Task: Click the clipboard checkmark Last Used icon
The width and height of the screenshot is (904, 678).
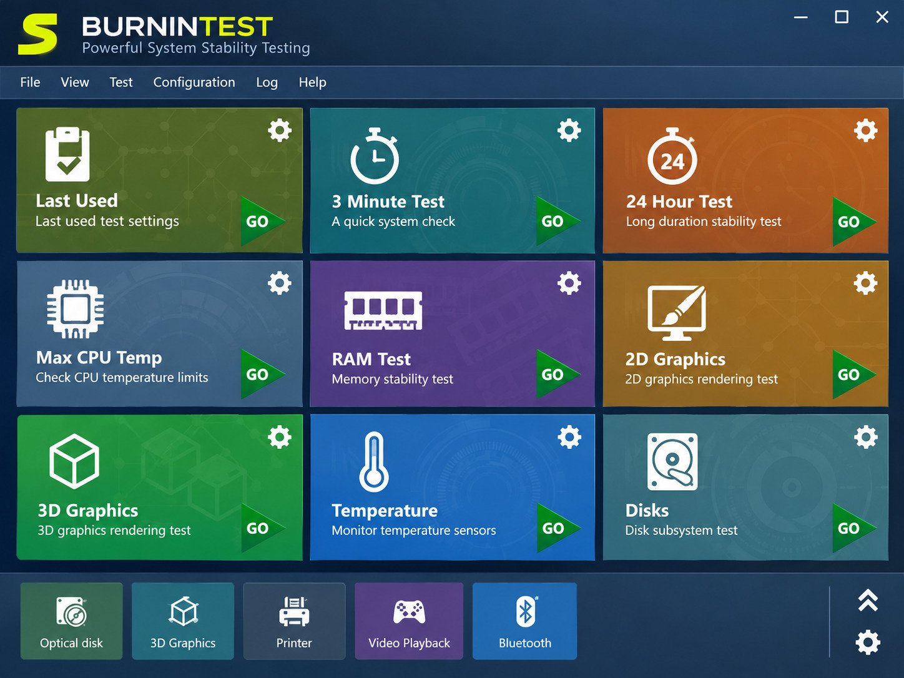Action: point(67,154)
